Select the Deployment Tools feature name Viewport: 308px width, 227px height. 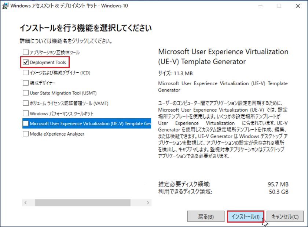click(48, 62)
